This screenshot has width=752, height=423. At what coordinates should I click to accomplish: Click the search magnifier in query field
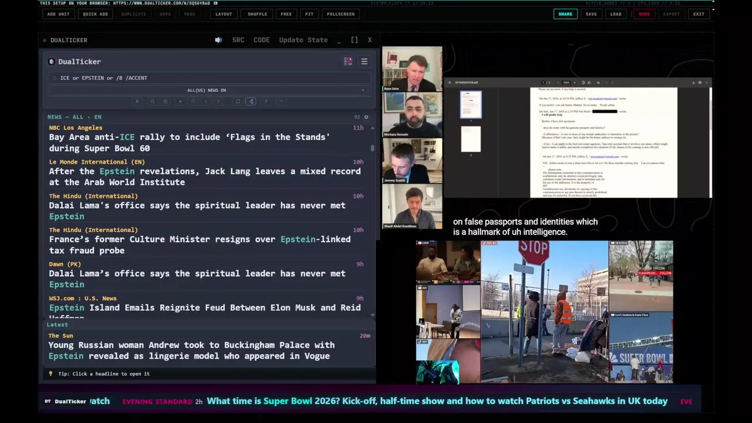[x=55, y=78]
